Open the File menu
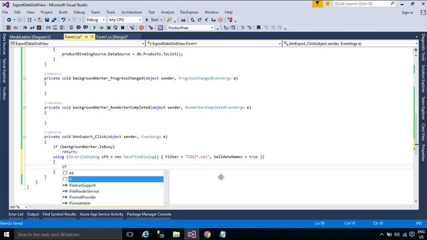The image size is (427, 240). pos(5,12)
